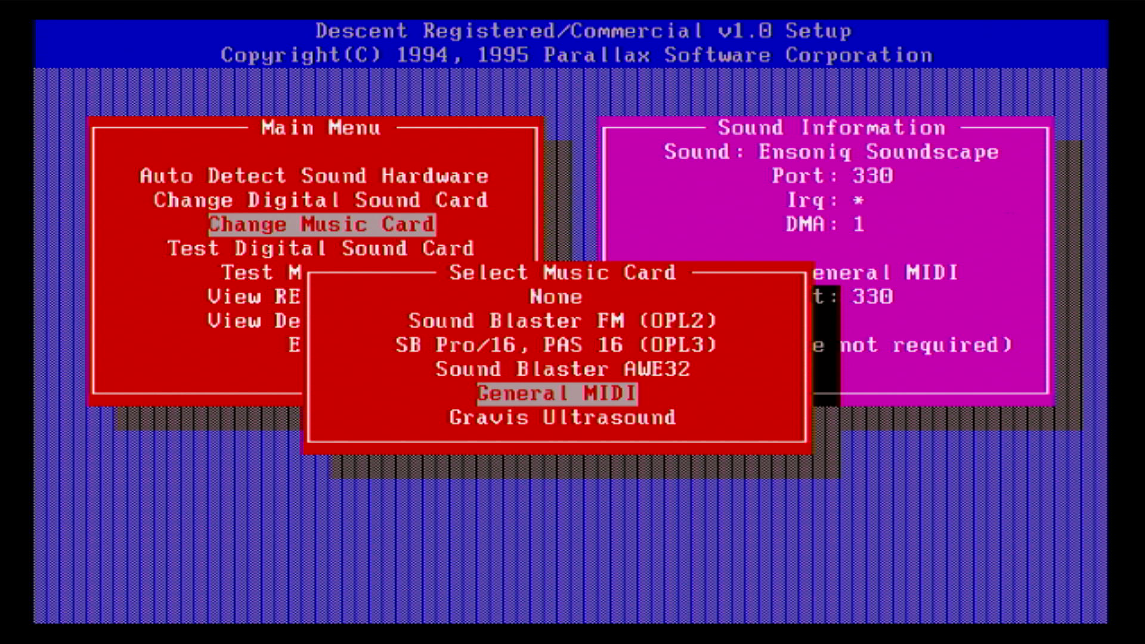Click the partially hidden View RE item
The image size is (1145, 644).
pyautogui.click(x=254, y=296)
